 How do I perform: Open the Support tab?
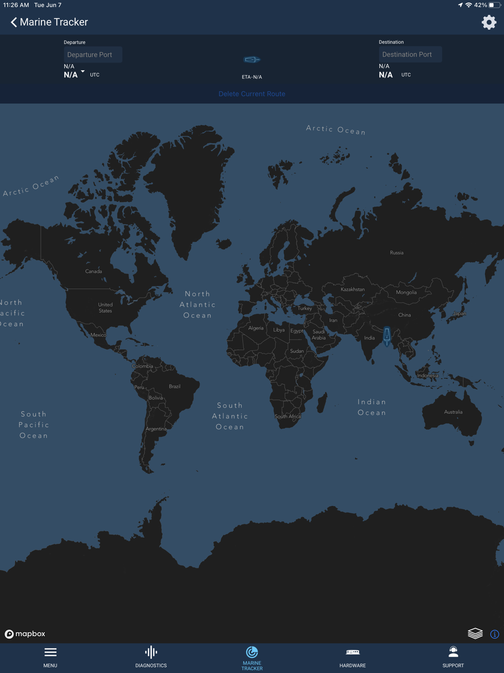[453, 657]
